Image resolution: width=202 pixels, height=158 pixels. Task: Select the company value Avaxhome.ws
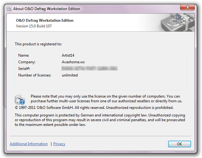[73, 62]
